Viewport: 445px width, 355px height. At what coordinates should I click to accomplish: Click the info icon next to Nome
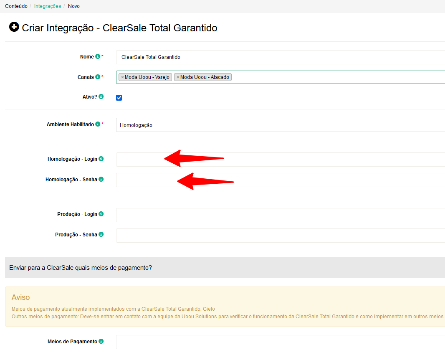tap(98, 56)
